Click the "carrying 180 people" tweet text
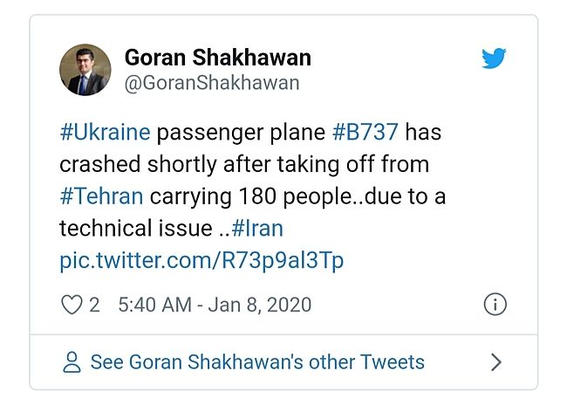The image size is (567, 405). [246, 196]
